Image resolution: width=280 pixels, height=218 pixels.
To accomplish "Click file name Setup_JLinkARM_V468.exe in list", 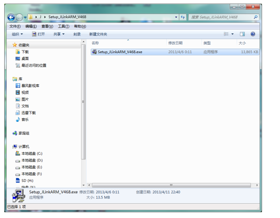I will (120, 52).
